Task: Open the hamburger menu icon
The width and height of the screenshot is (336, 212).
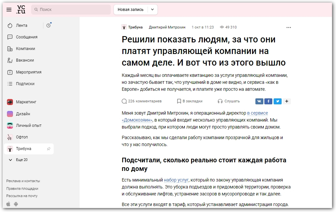Action: pyautogui.click(x=9, y=10)
